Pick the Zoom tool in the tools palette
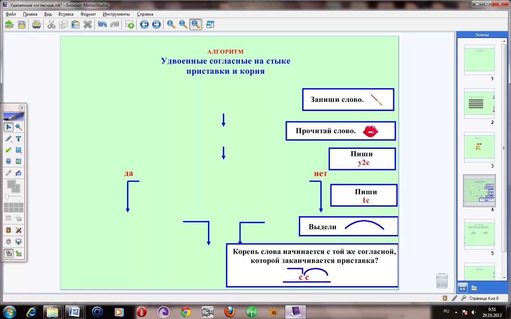The width and height of the screenshot is (511, 319). point(18,127)
